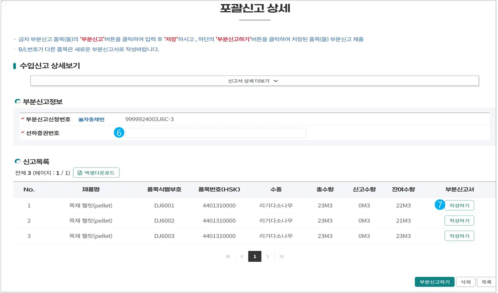498x293 pixels.
Task: Click the 선하증권번호 input field
Action: tap(215, 133)
